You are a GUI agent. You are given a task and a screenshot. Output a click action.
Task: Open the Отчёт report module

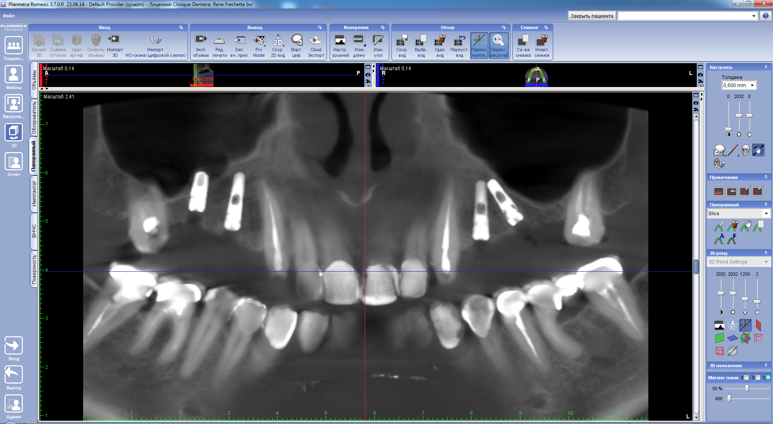coord(14,162)
